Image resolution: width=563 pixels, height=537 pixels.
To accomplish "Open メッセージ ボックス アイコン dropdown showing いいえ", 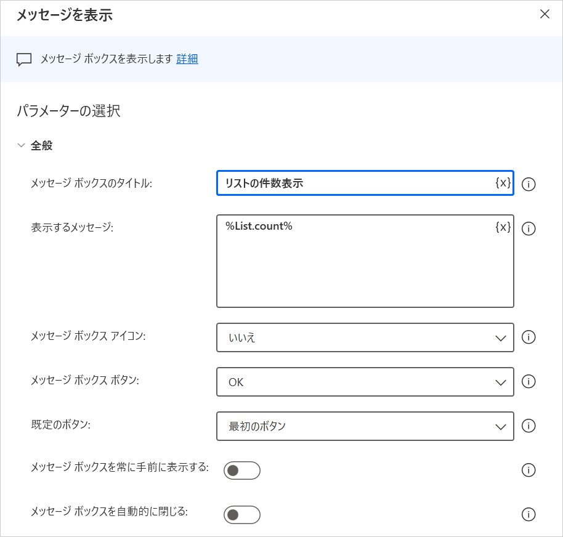I will [365, 337].
